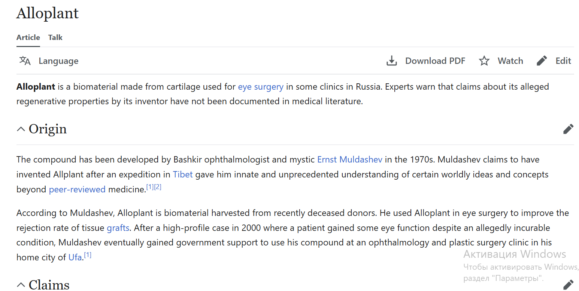579x291 pixels.
Task: Edit the Claims section via pencil icon
Action: pos(568,285)
